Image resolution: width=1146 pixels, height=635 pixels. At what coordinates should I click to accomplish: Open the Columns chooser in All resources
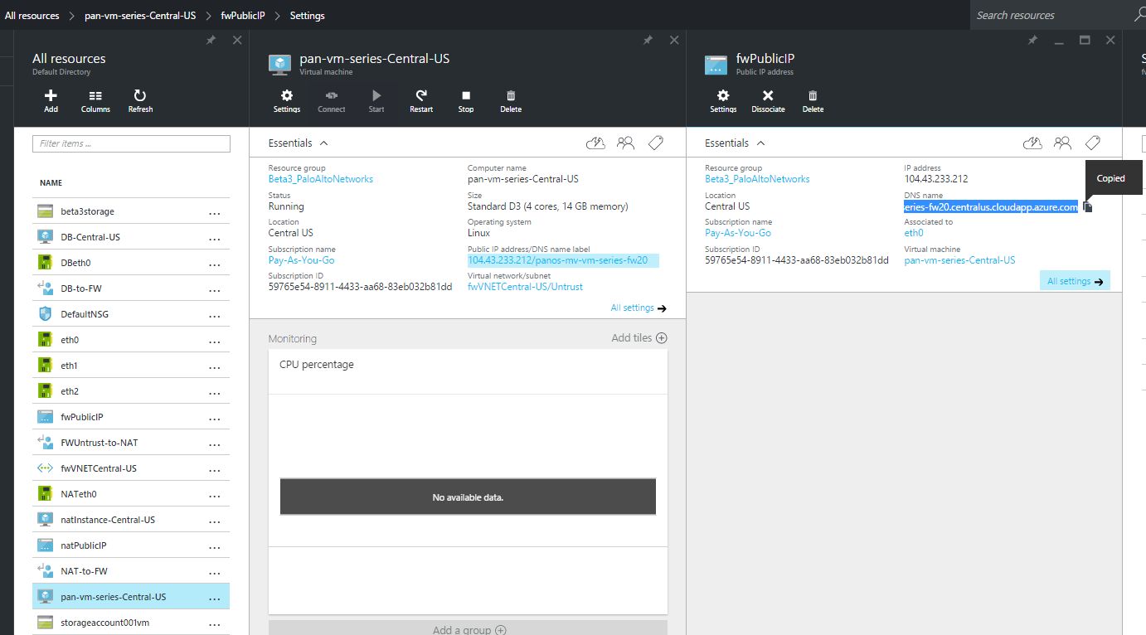(x=95, y=101)
